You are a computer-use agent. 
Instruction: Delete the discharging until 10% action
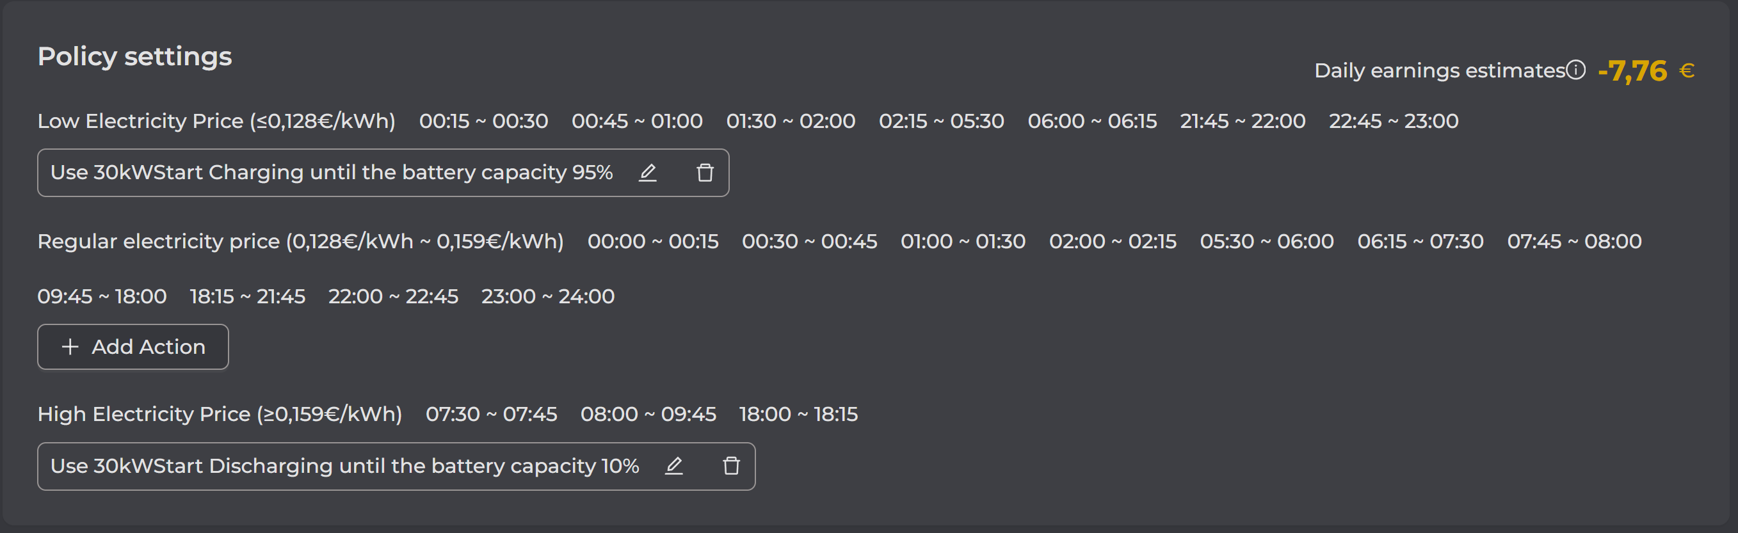pos(731,466)
